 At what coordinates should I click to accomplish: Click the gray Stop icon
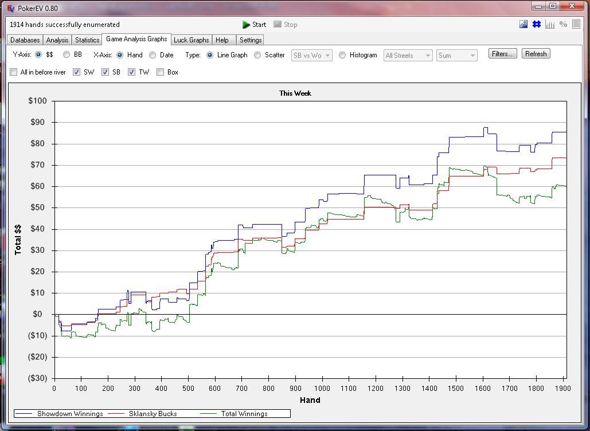278,25
